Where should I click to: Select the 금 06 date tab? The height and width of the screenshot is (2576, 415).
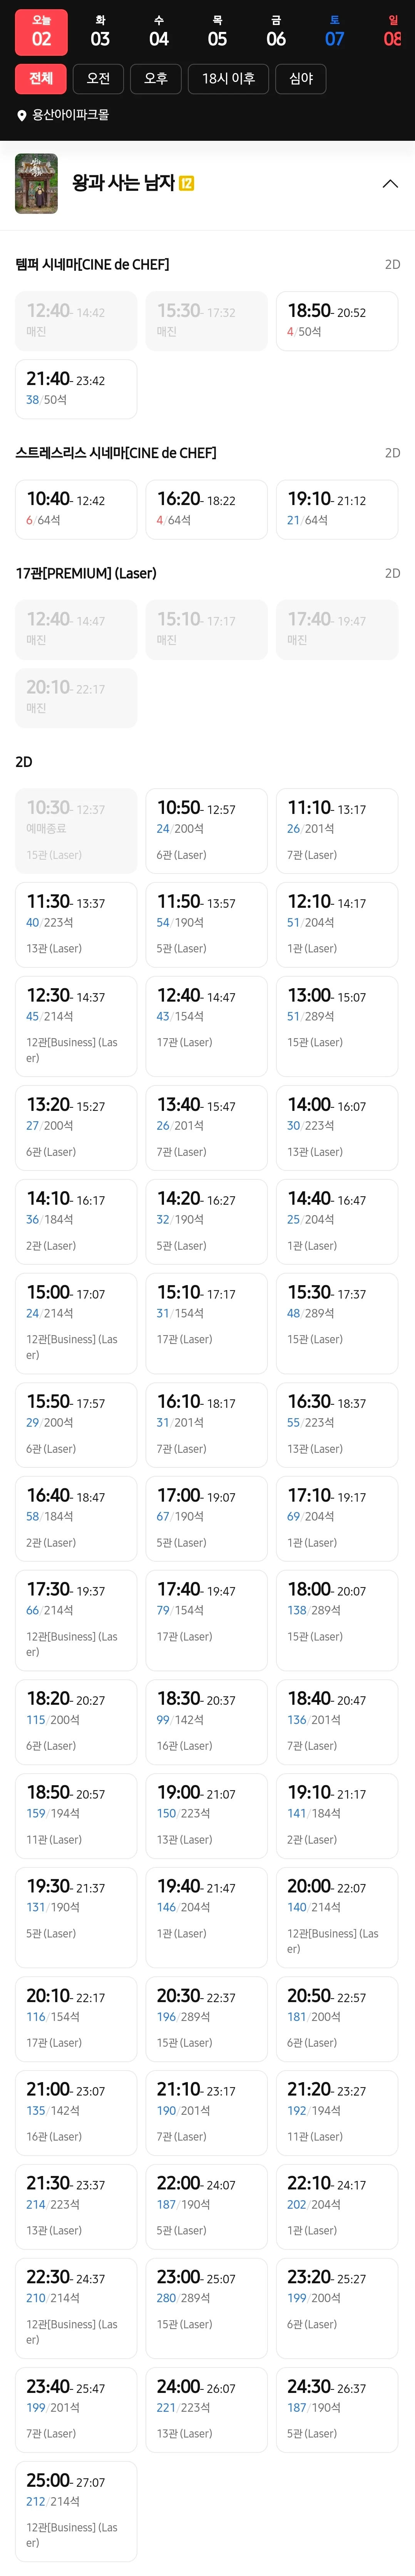tap(276, 32)
